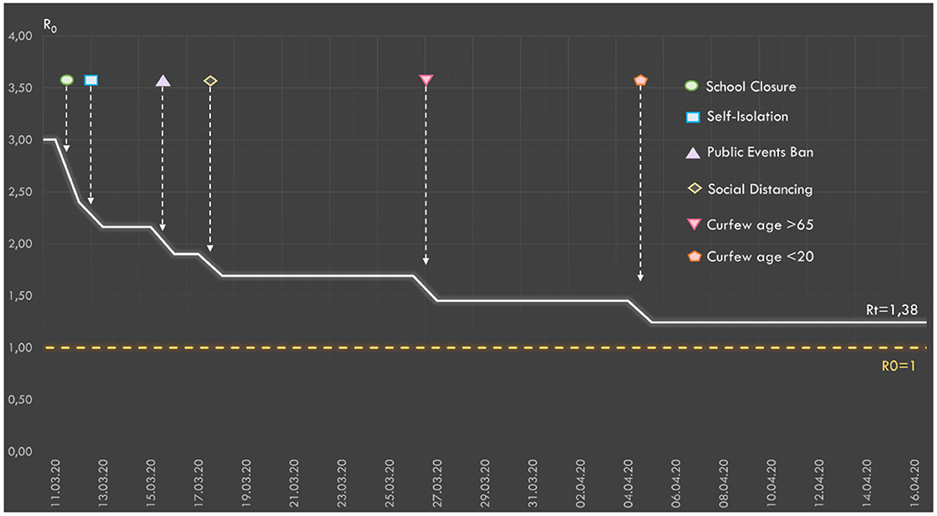Click the Curfew age >65 legend icon
This screenshot has height=516, width=937.
tap(693, 225)
